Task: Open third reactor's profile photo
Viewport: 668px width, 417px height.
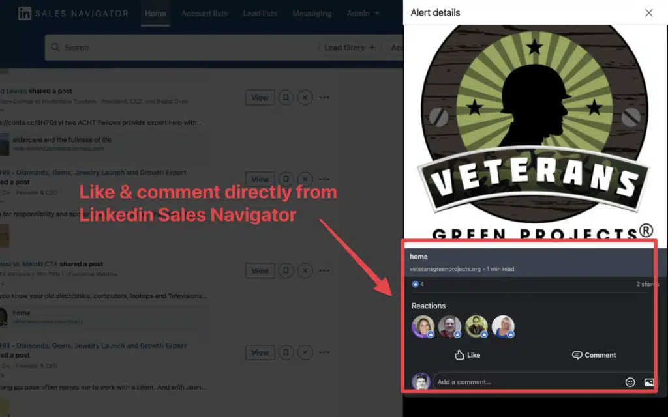Action: click(476, 327)
